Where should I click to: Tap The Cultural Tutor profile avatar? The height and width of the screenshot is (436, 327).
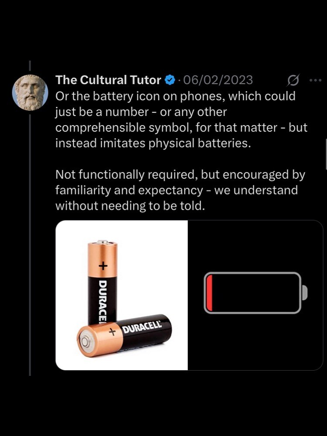coord(30,92)
